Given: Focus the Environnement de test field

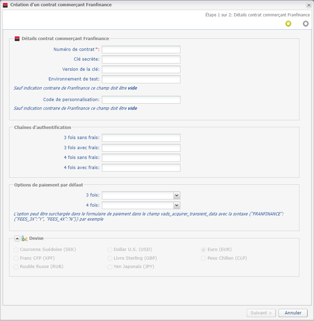Looking at the screenshot, I should point(141,79).
